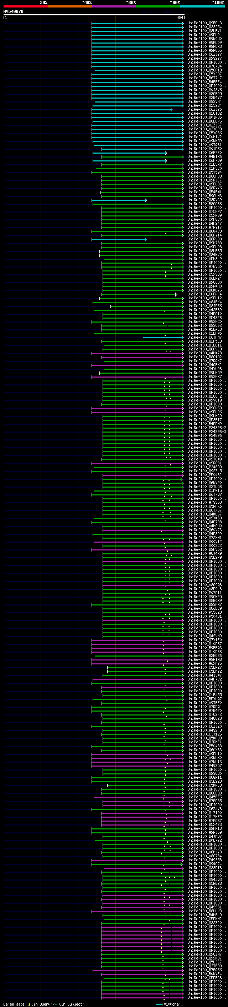228x1007 pixels.
Task: Select hit label UniRef100_Q58A18
Action: click(x=204, y=70)
